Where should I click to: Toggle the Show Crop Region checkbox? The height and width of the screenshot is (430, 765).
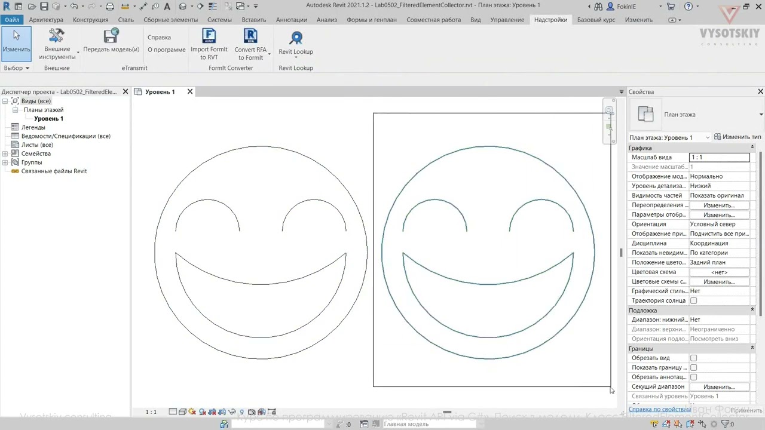point(693,367)
